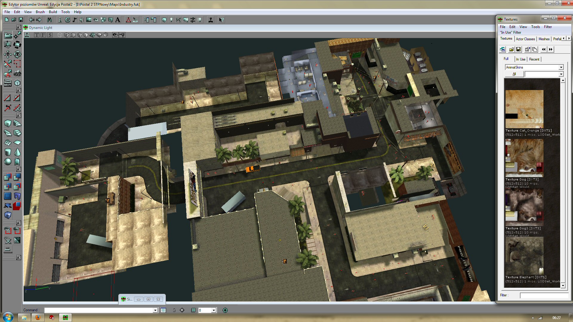Collapse the topmost left toolbox section arrow

click(x=19, y=27)
